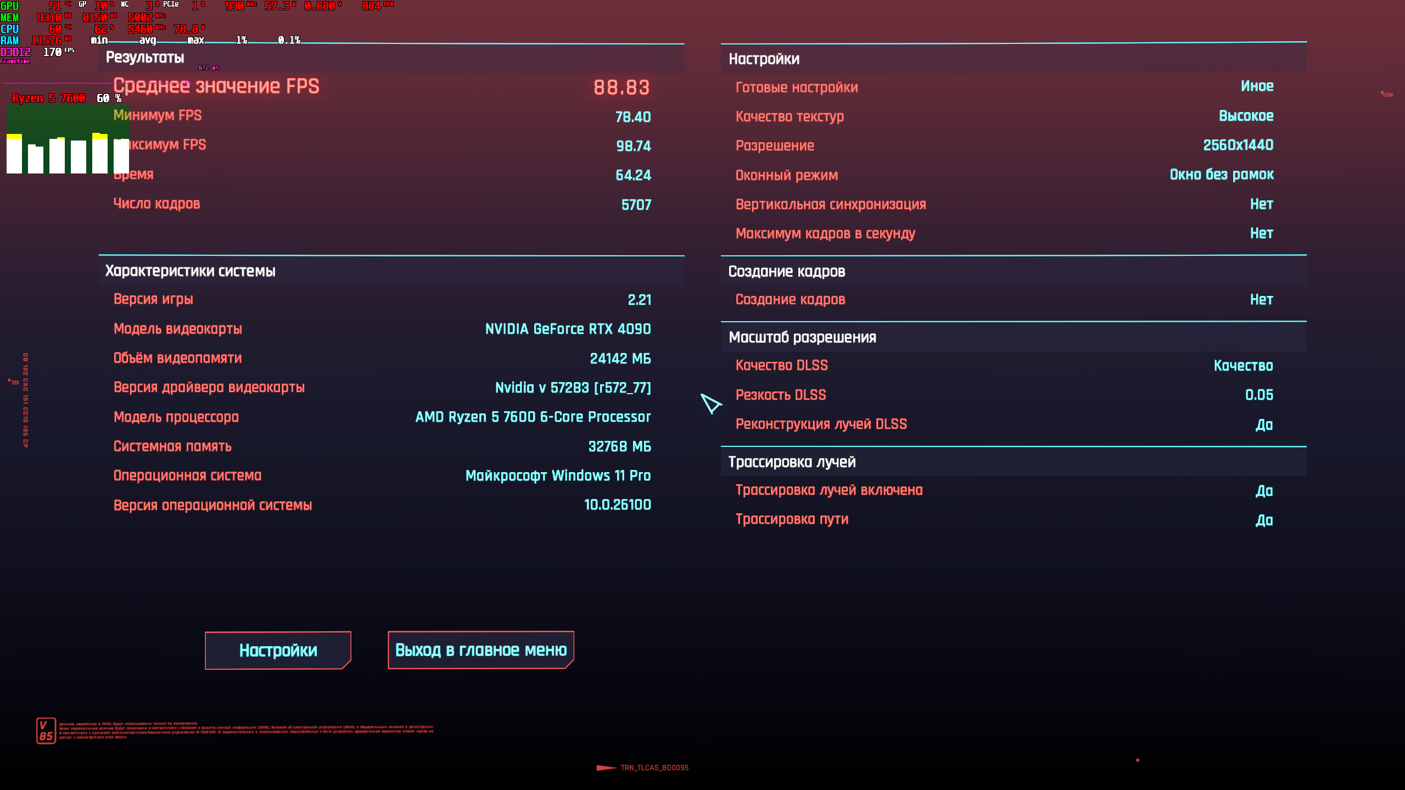The height and width of the screenshot is (790, 1405).
Task: Click the blue RAM overlay label
Action: click(10, 41)
